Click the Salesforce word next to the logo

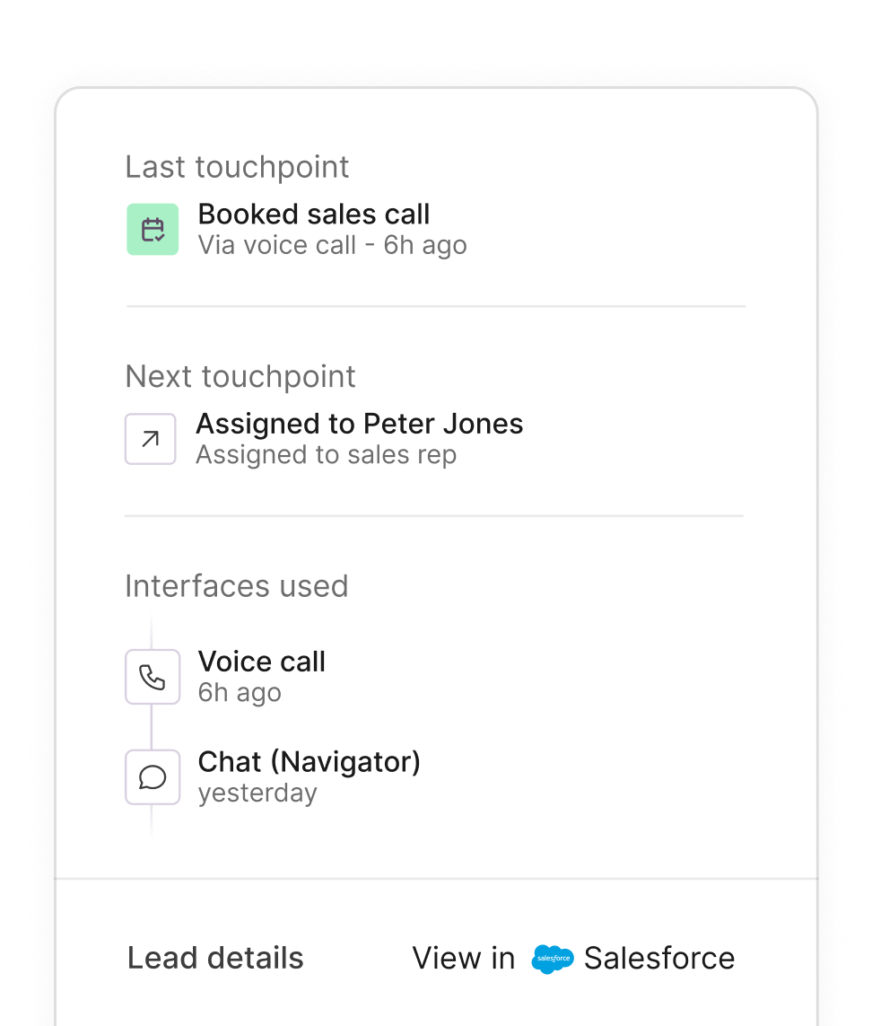point(659,959)
